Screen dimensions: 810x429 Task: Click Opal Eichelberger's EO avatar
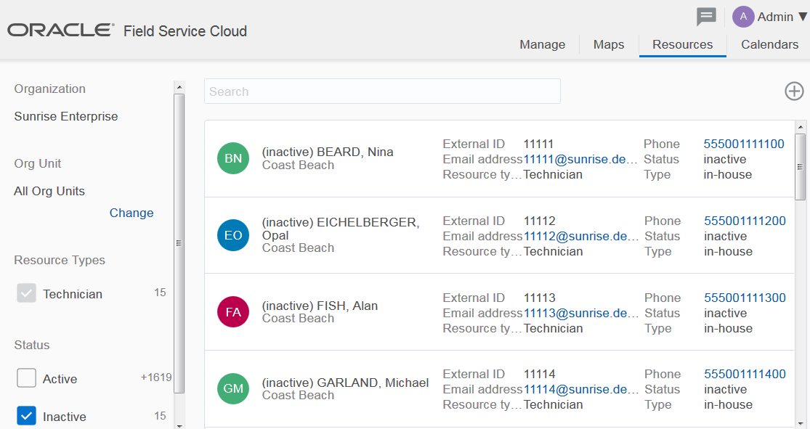pos(233,235)
